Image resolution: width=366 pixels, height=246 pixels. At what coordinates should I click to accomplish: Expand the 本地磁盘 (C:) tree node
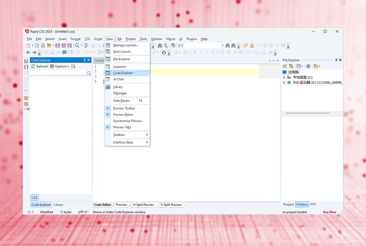click(284, 77)
